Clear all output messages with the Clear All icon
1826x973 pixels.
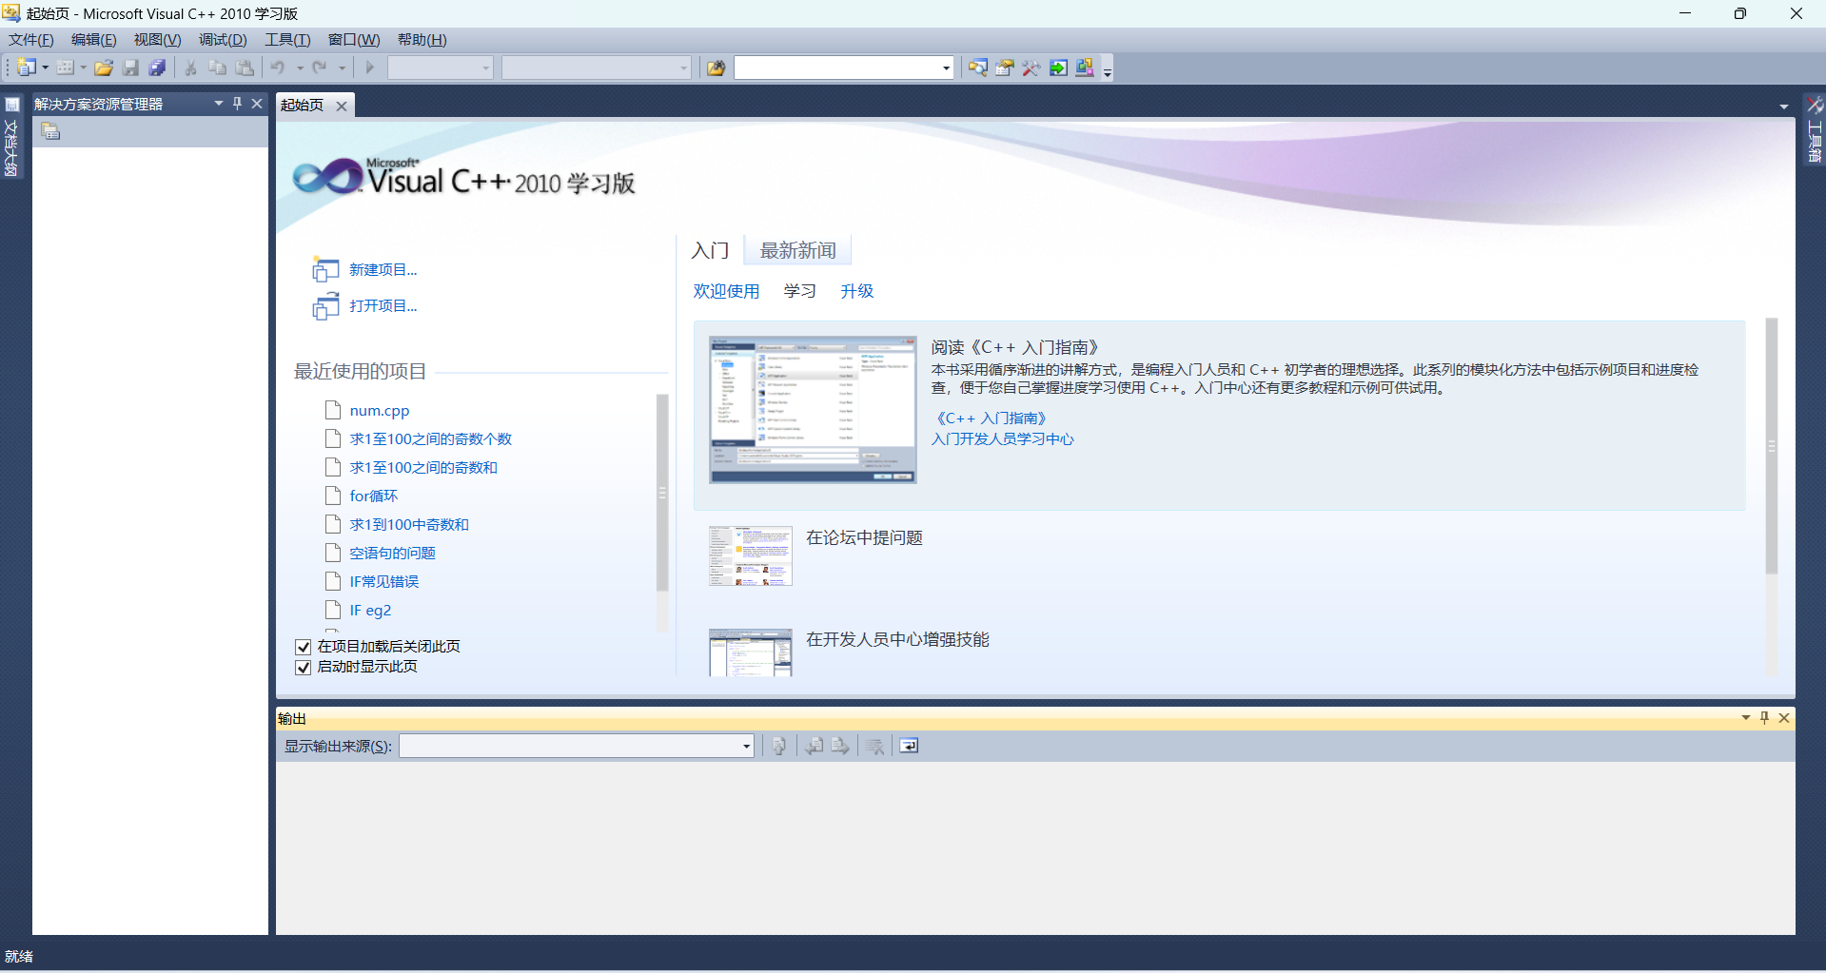pyautogui.click(x=874, y=746)
